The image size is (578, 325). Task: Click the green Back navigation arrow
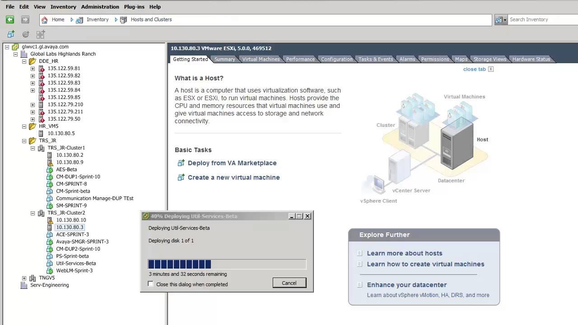click(x=10, y=19)
